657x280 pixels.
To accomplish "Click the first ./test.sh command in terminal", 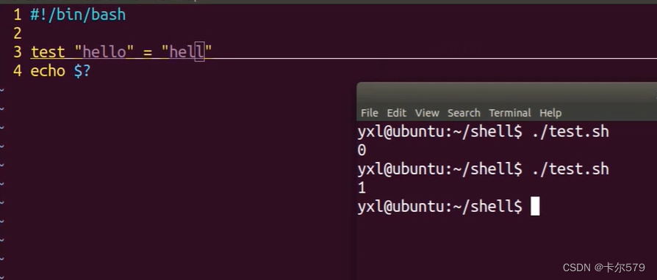I will [x=571, y=132].
